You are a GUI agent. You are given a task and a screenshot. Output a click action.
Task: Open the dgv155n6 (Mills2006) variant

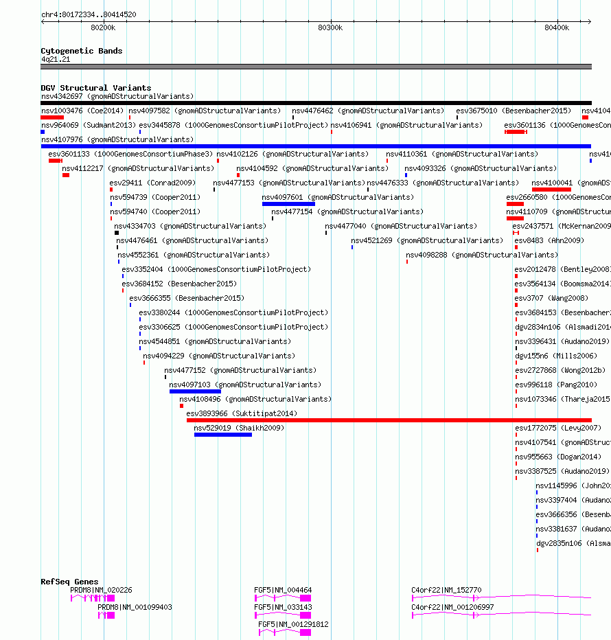(x=556, y=356)
